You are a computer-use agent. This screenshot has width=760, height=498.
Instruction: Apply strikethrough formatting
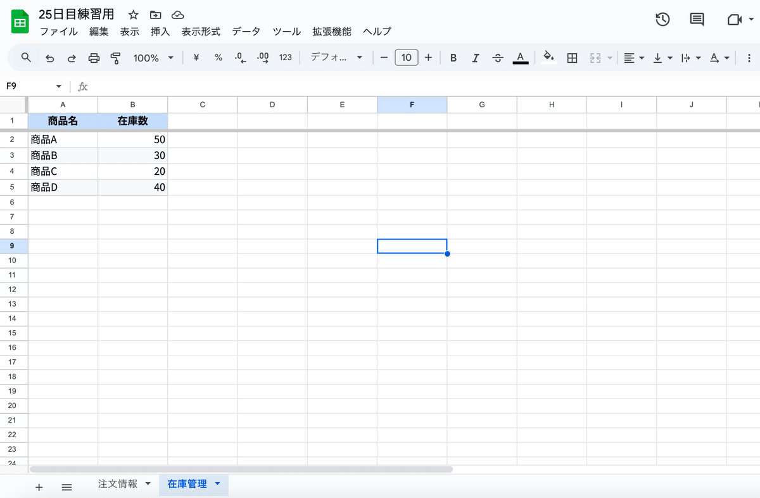click(498, 57)
